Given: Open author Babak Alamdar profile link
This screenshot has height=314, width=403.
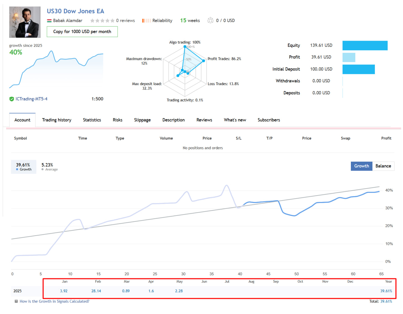Looking at the screenshot, I should (68, 21).
